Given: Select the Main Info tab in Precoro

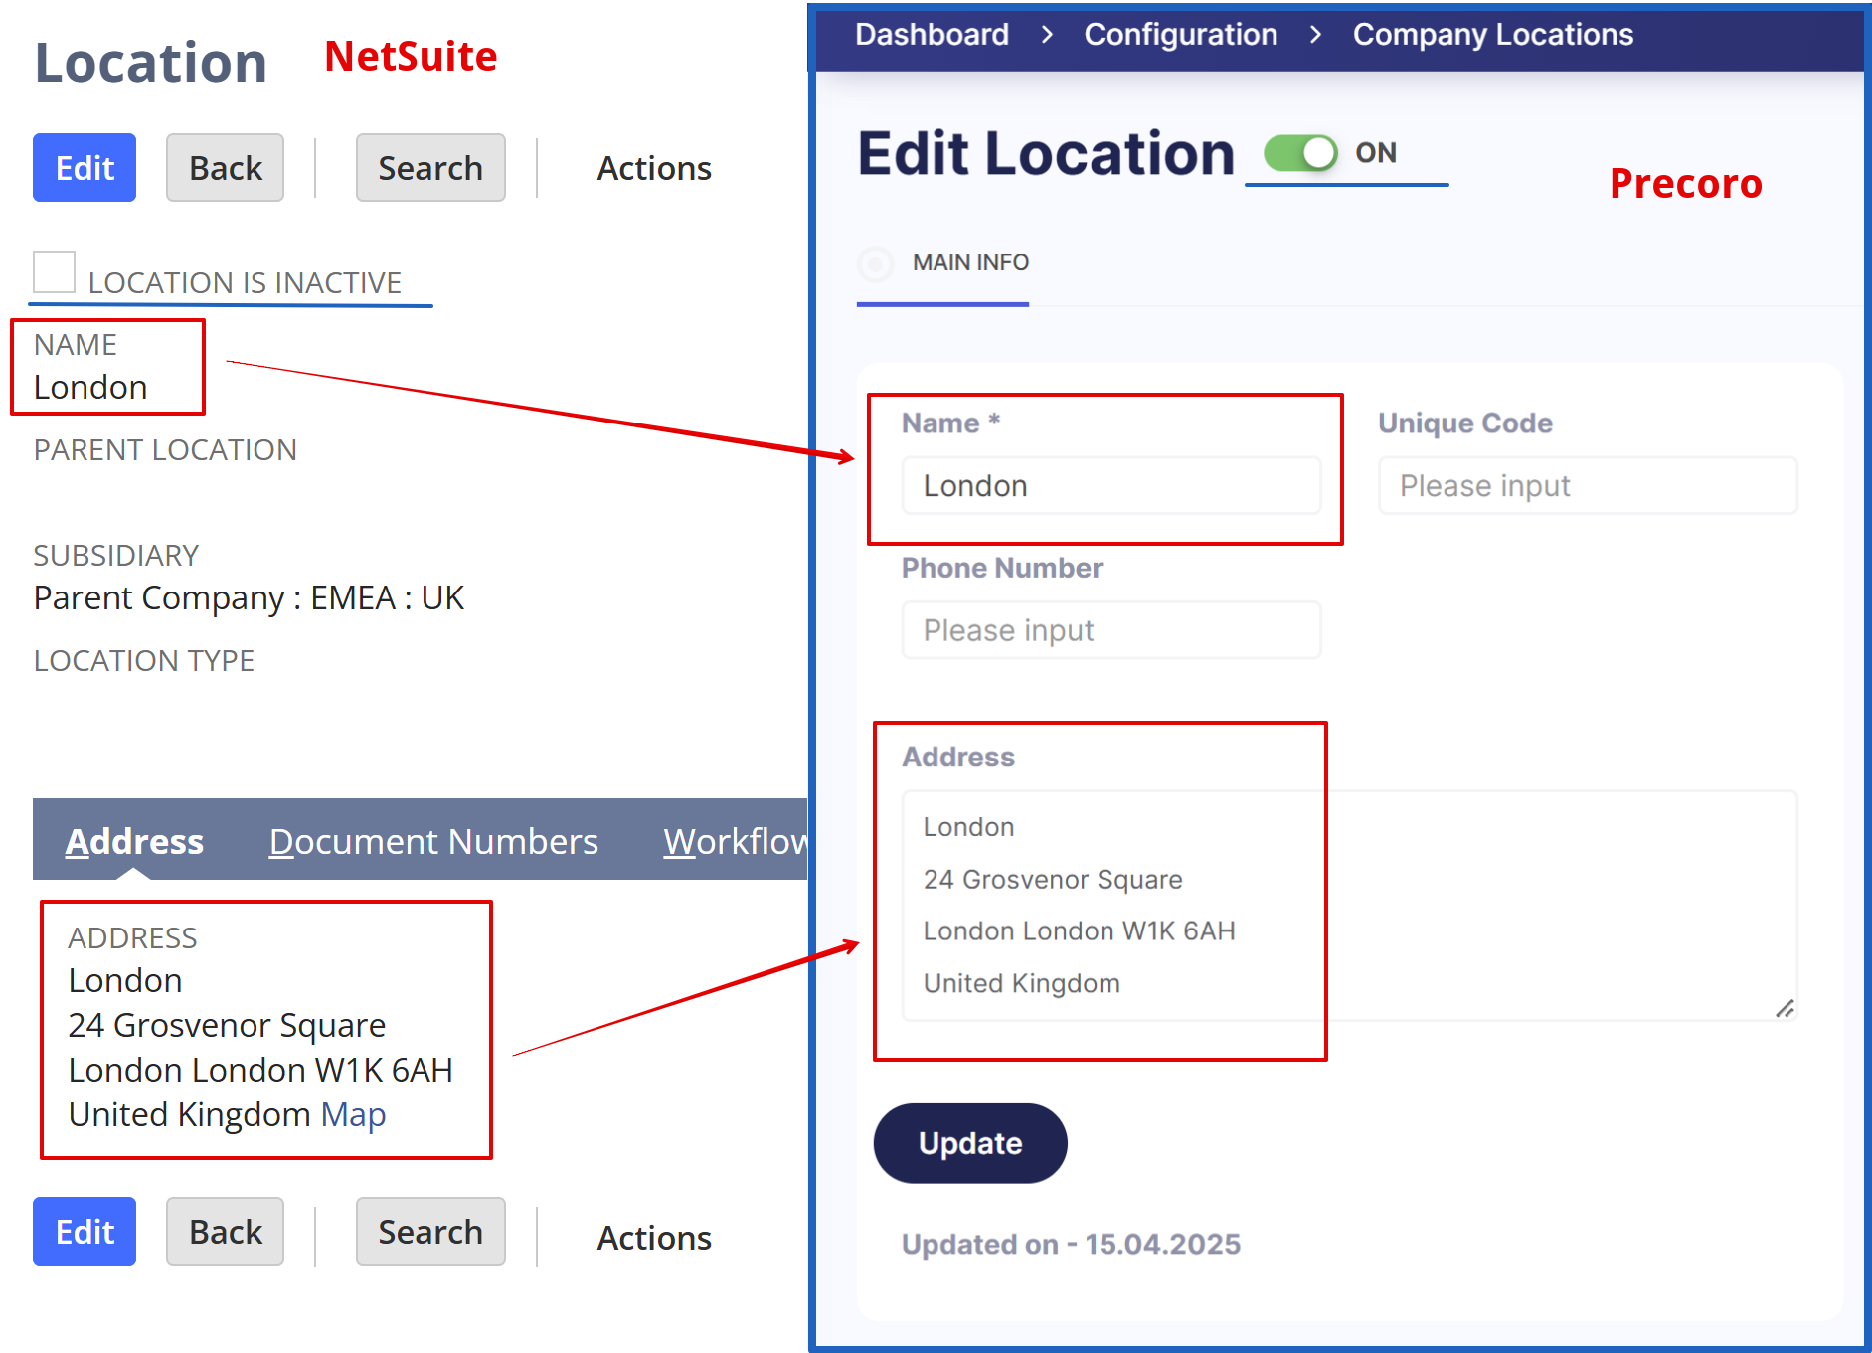Looking at the screenshot, I should (x=970, y=262).
